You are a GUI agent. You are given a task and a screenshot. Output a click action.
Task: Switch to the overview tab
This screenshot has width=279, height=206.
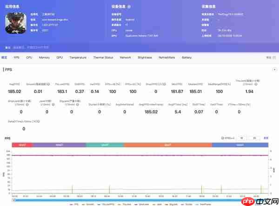(4, 58)
